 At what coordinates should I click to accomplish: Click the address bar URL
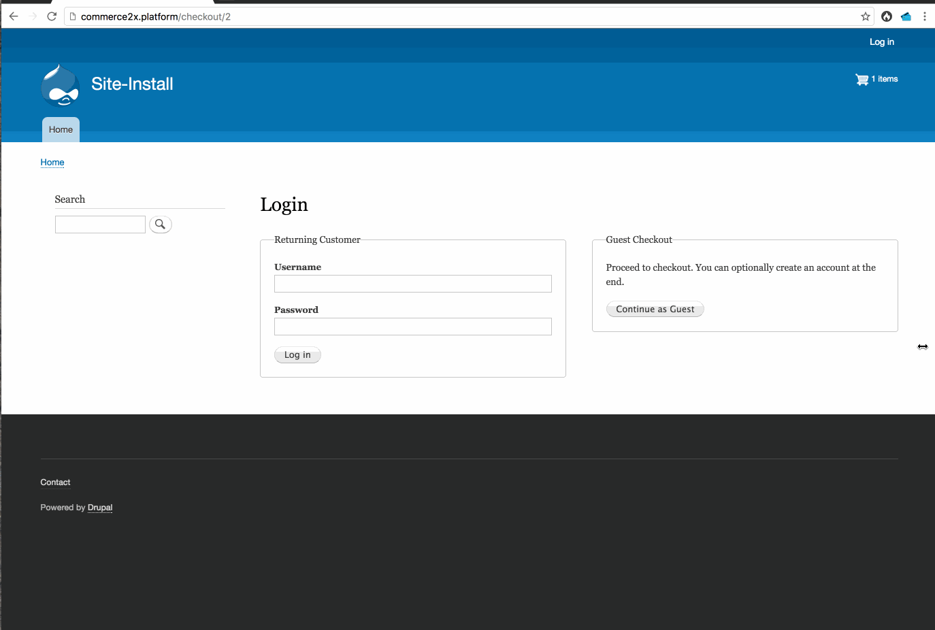[156, 16]
